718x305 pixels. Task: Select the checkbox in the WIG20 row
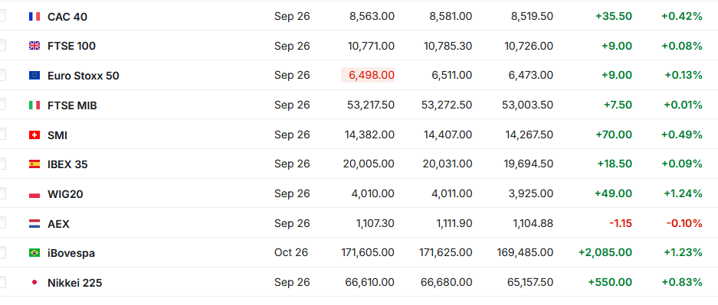pos(2,193)
